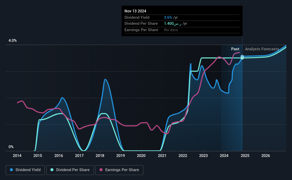Select the 2014 label on the x-axis
This screenshot has height=180, width=292.
(17, 156)
